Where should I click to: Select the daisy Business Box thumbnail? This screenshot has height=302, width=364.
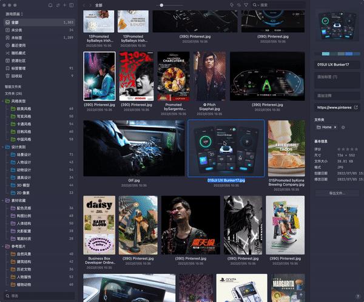pos(99,225)
